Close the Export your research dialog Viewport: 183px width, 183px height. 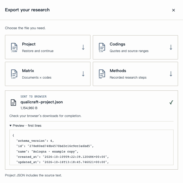174,10
